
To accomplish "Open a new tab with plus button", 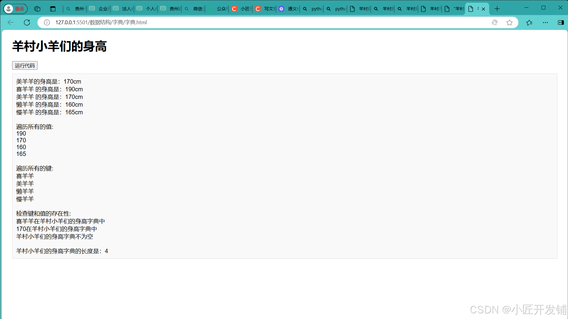I will pyautogui.click(x=497, y=9).
